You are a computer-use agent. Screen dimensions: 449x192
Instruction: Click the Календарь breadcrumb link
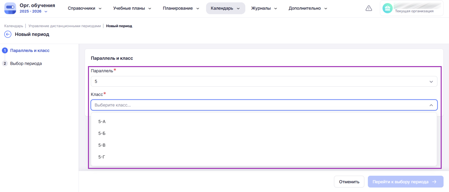pyautogui.click(x=14, y=26)
